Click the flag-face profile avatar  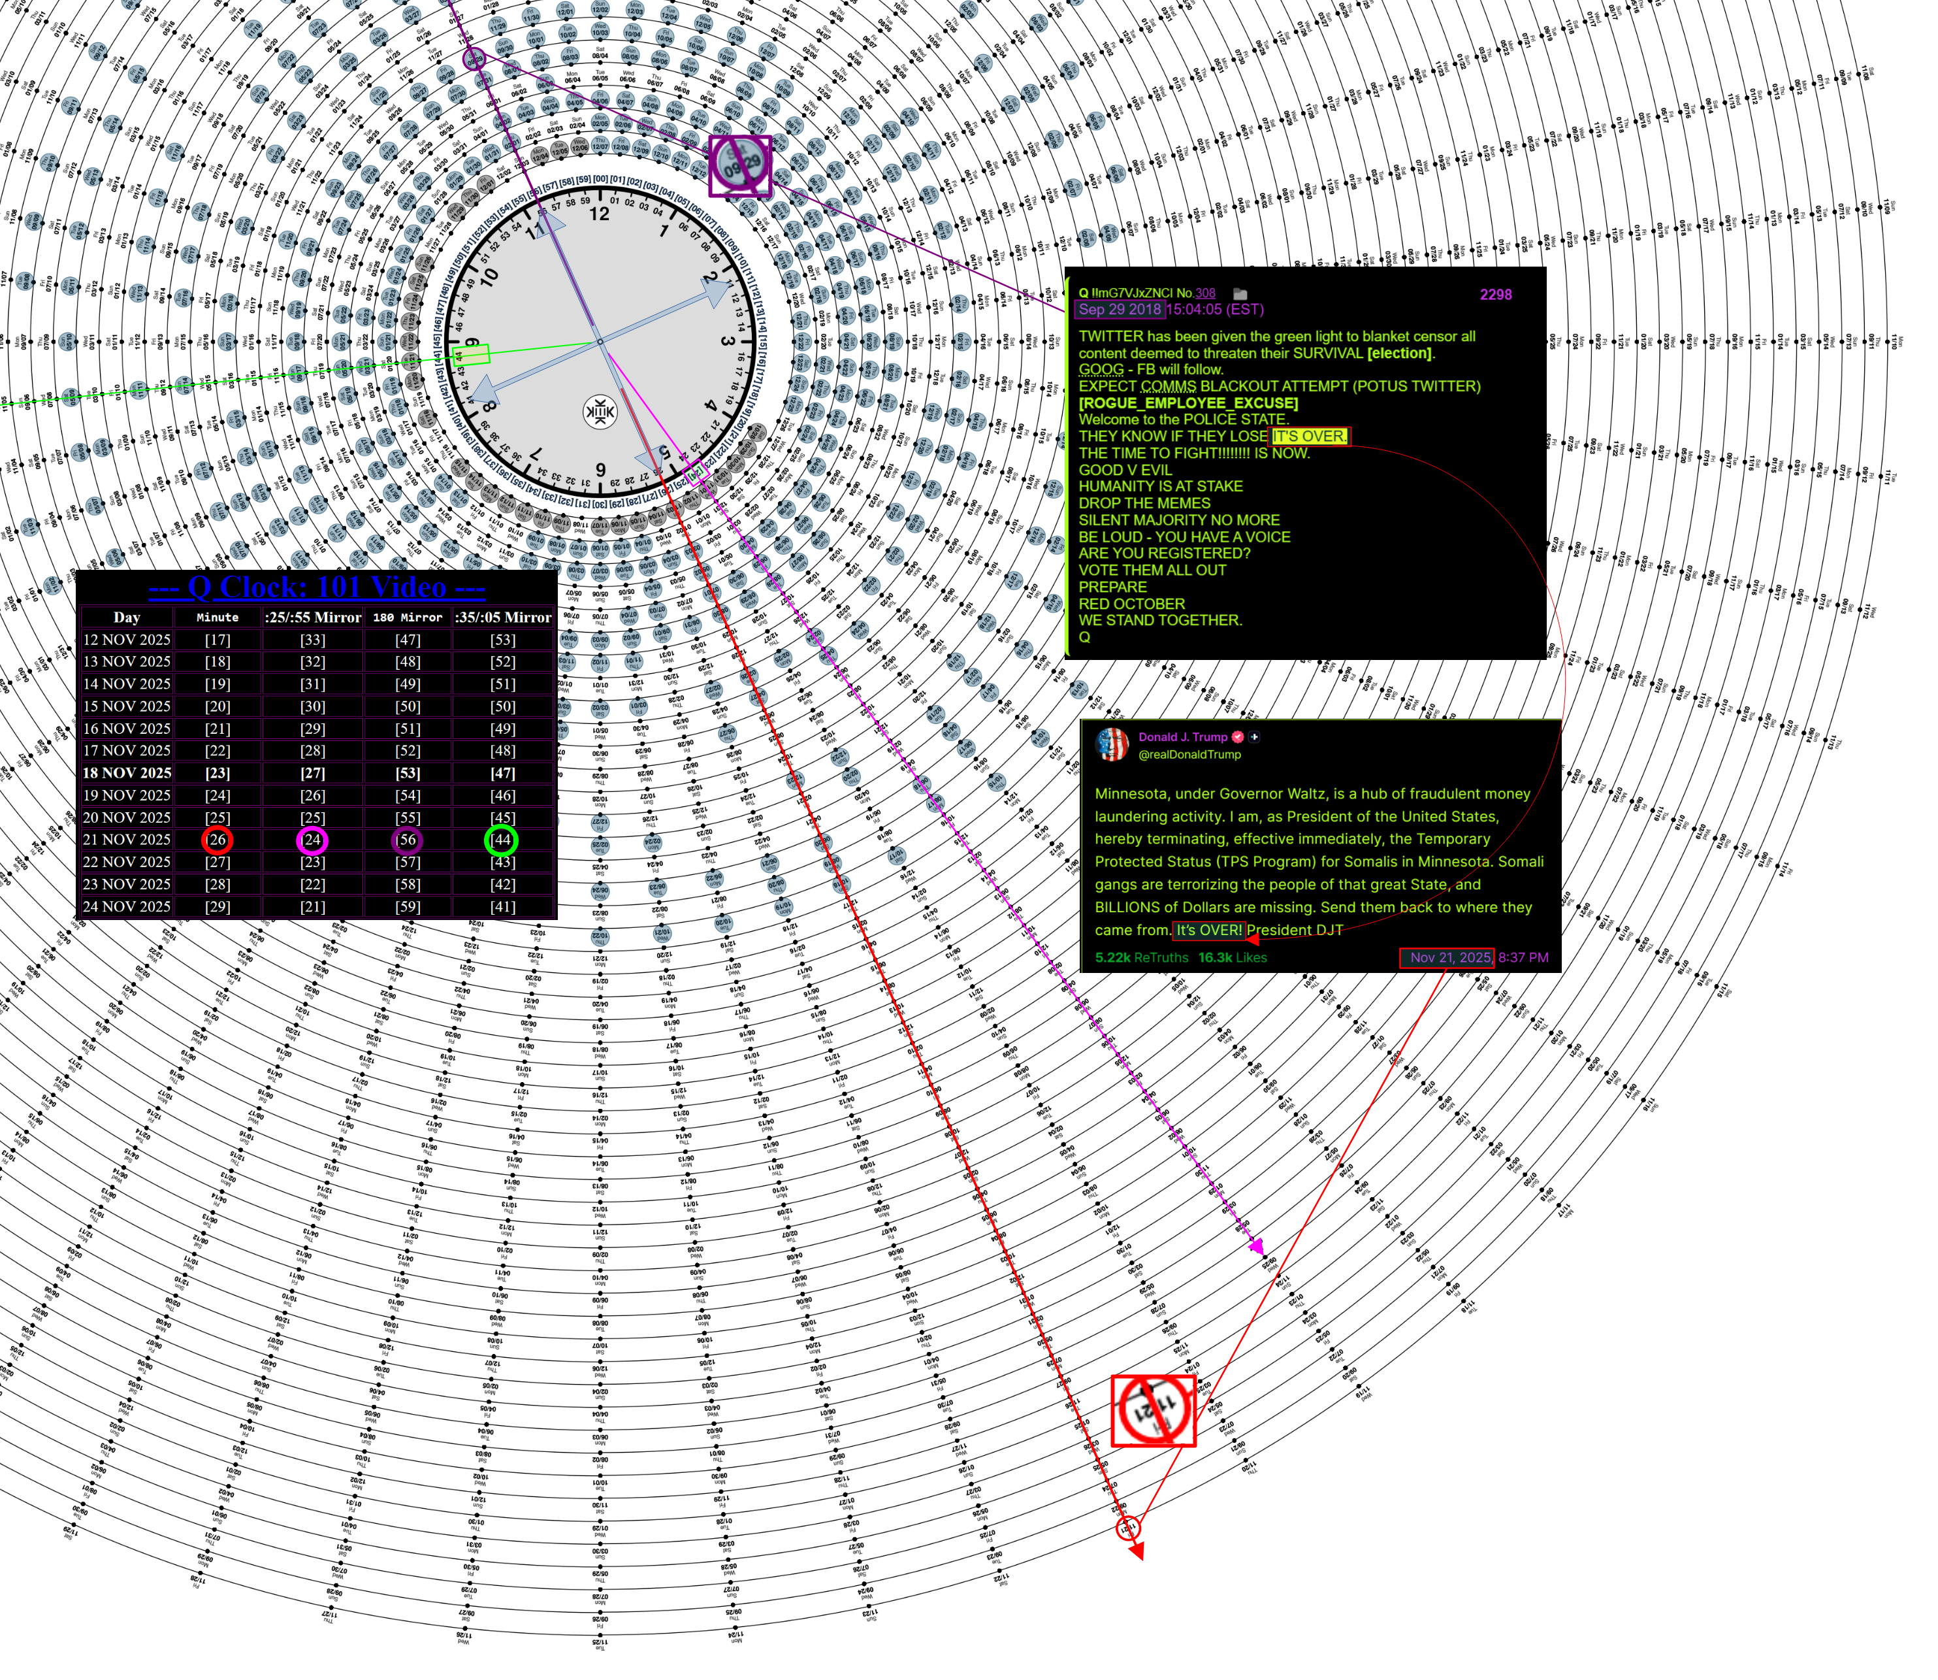point(1112,746)
